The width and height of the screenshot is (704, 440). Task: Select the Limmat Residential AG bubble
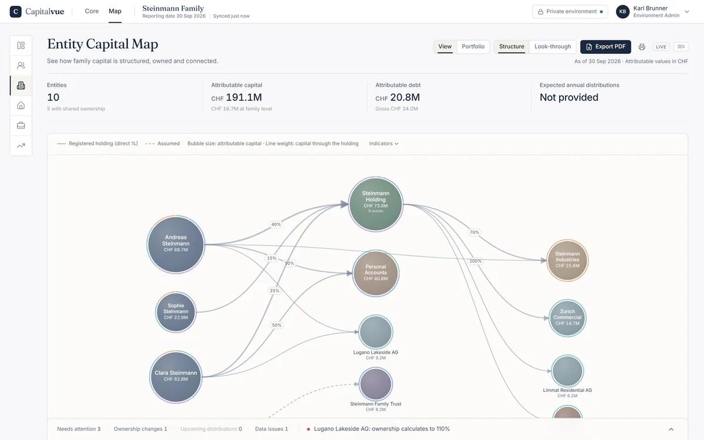coord(567,371)
